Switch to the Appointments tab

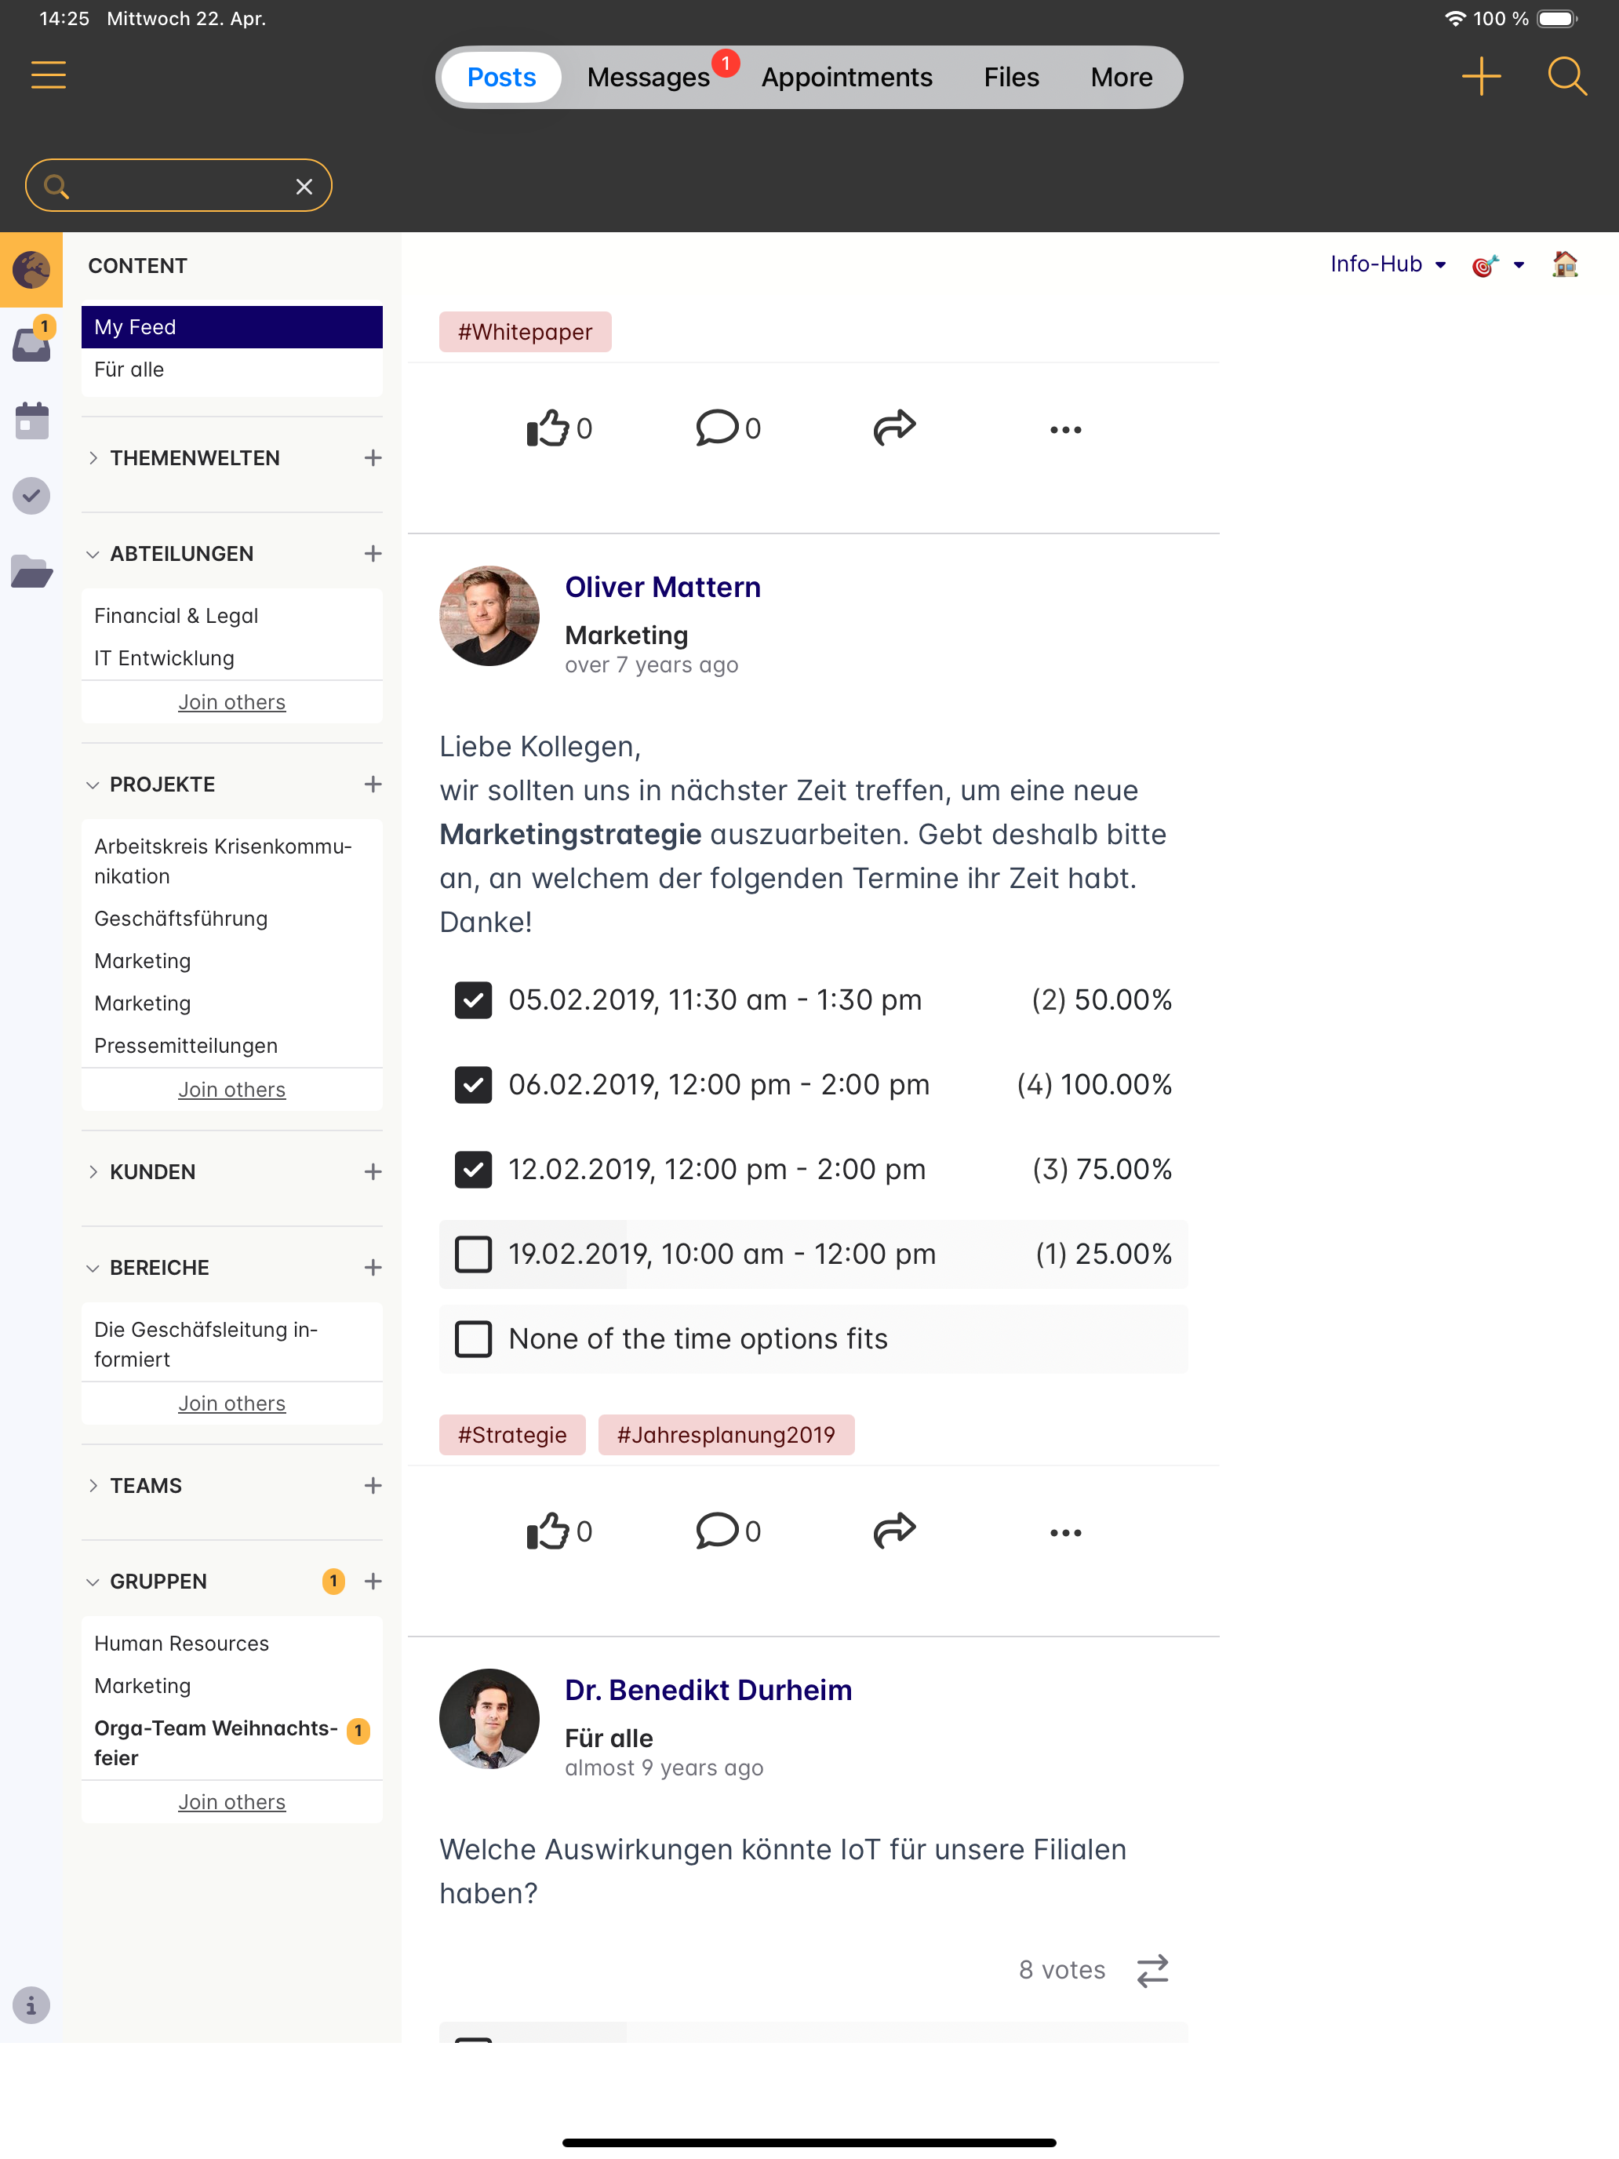[847, 77]
